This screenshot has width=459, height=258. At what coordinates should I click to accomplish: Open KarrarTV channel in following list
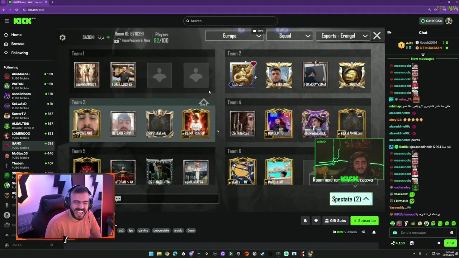coord(29,116)
